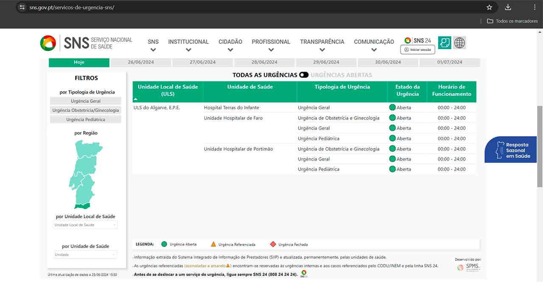Open Resposta Sazonal em Saúde banner
Screen dimensions: 543x305
pos(511,150)
